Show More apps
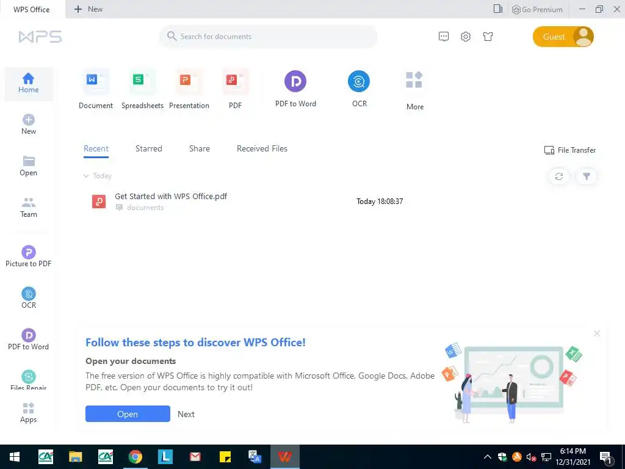 tap(414, 91)
